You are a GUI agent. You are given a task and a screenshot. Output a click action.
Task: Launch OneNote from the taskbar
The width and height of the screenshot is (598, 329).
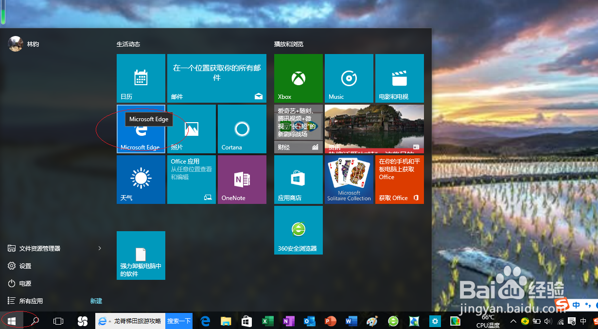point(289,321)
